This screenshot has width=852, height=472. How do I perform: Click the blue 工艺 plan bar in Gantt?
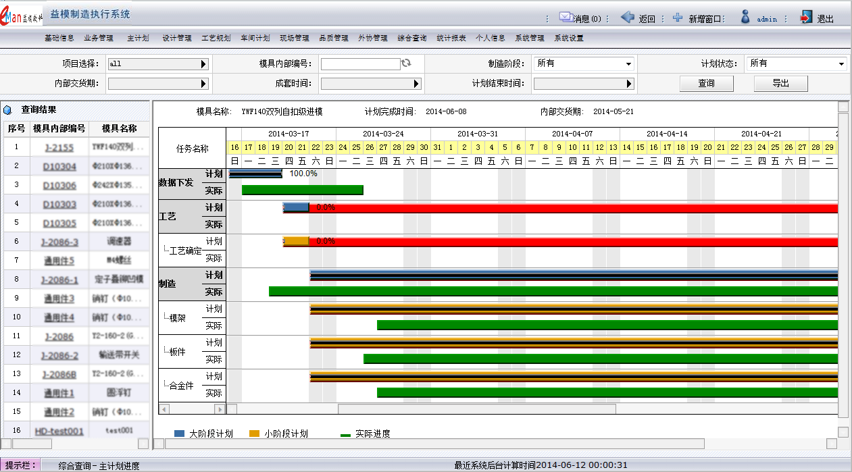[296, 207]
